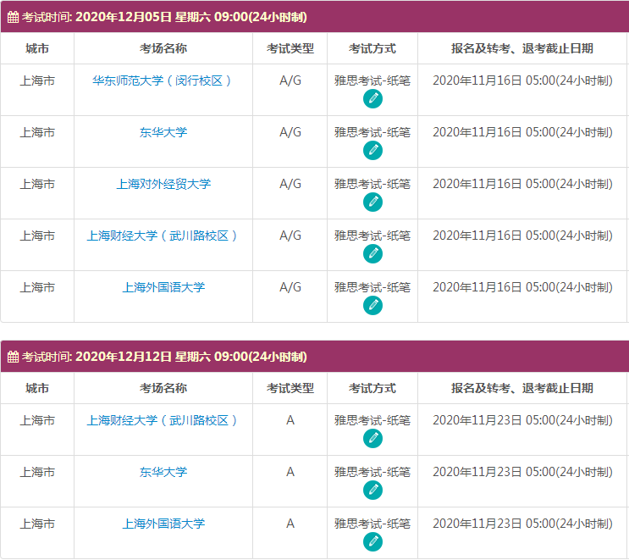Image resolution: width=629 pixels, height=560 pixels.
Task: Click 报名及转考、退考截止日期 header in second table
Action: point(522,388)
